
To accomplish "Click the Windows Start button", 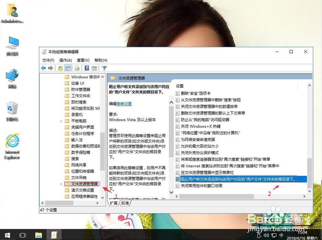I will coord(7,235).
